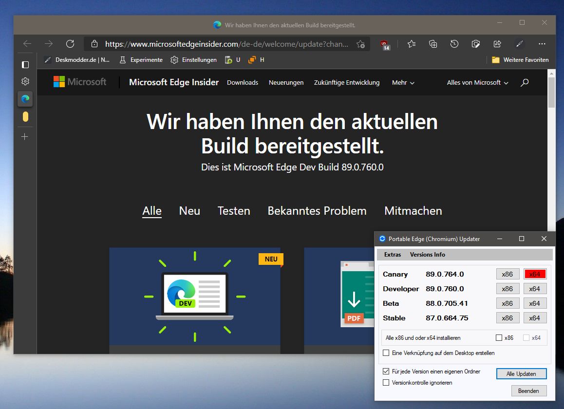Open the brush profile icon in the Edge toolbar

[519, 44]
